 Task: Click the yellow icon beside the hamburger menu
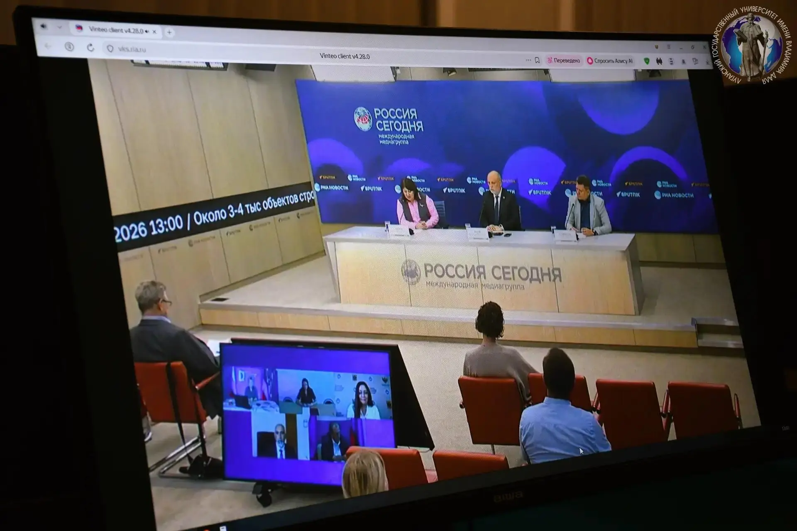click(x=656, y=47)
